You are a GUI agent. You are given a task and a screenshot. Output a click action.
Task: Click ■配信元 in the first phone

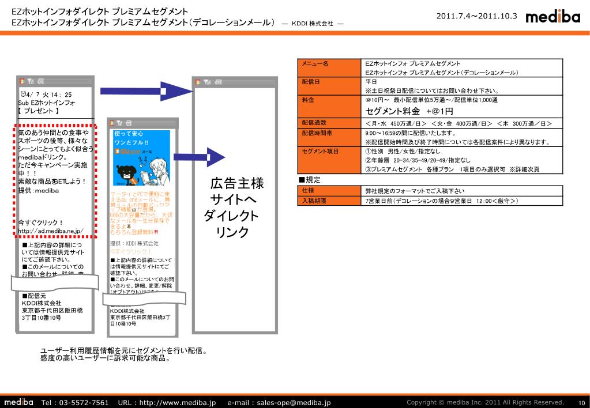pos(34,296)
